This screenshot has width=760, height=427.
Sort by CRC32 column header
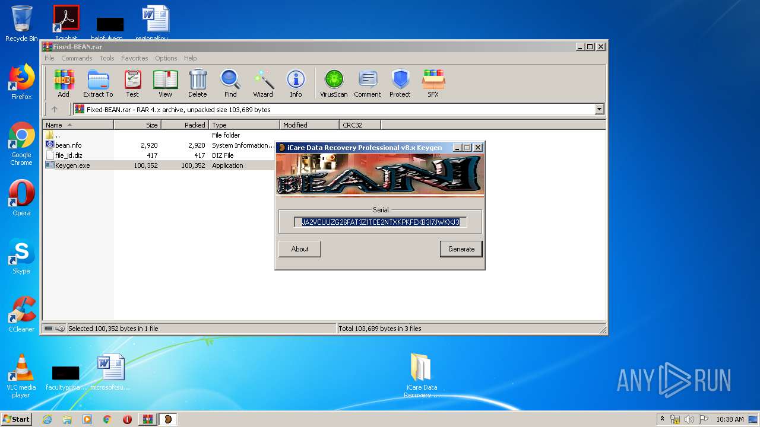360,125
